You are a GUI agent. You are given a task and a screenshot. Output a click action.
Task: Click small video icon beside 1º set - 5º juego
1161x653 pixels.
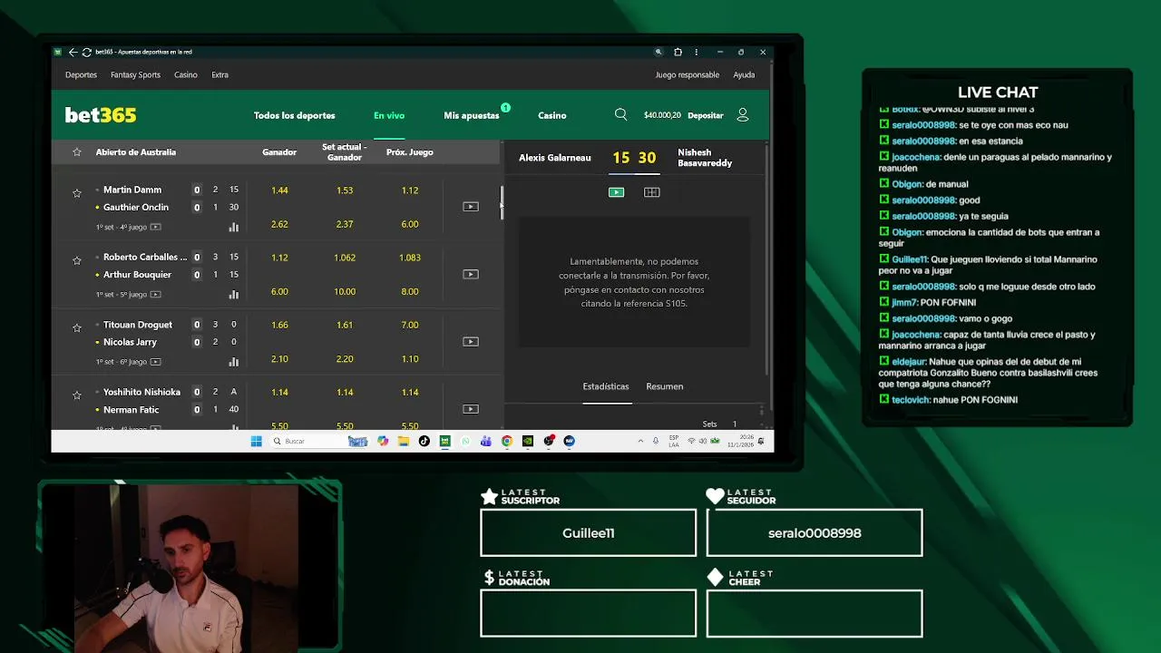[x=155, y=294]
